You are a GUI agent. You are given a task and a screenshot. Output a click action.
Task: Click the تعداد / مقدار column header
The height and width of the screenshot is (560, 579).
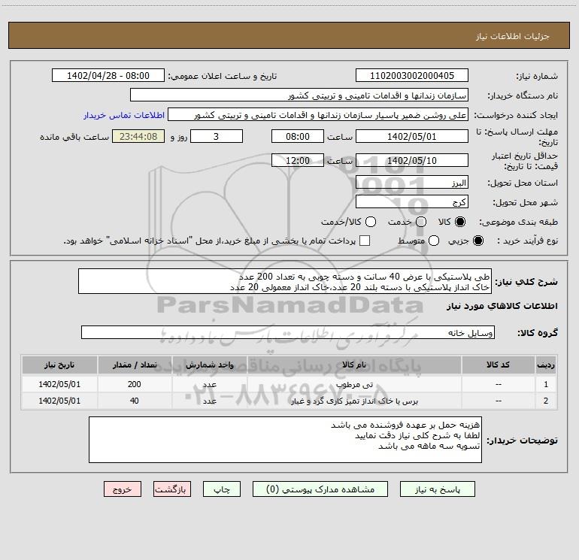(135, 365)
